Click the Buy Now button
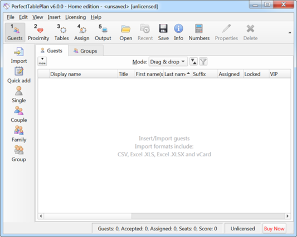 pos(274,229)
